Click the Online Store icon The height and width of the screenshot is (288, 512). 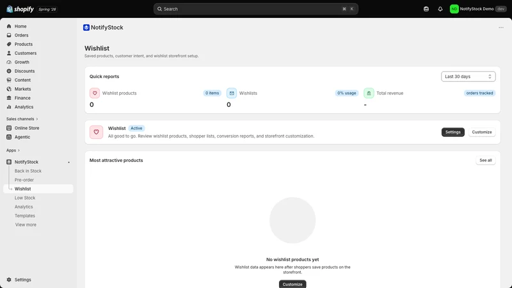click(x=9, y=128)
